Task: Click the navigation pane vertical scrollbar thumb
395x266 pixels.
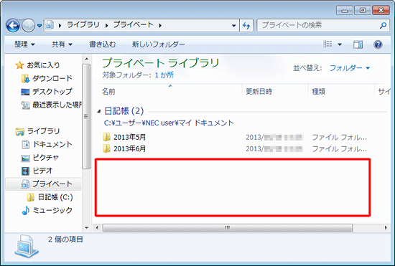Action: click(x=86, y=116)
